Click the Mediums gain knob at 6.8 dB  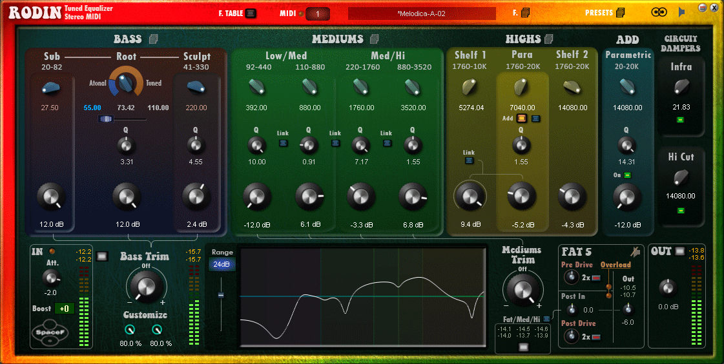click(x=413, y=196)
